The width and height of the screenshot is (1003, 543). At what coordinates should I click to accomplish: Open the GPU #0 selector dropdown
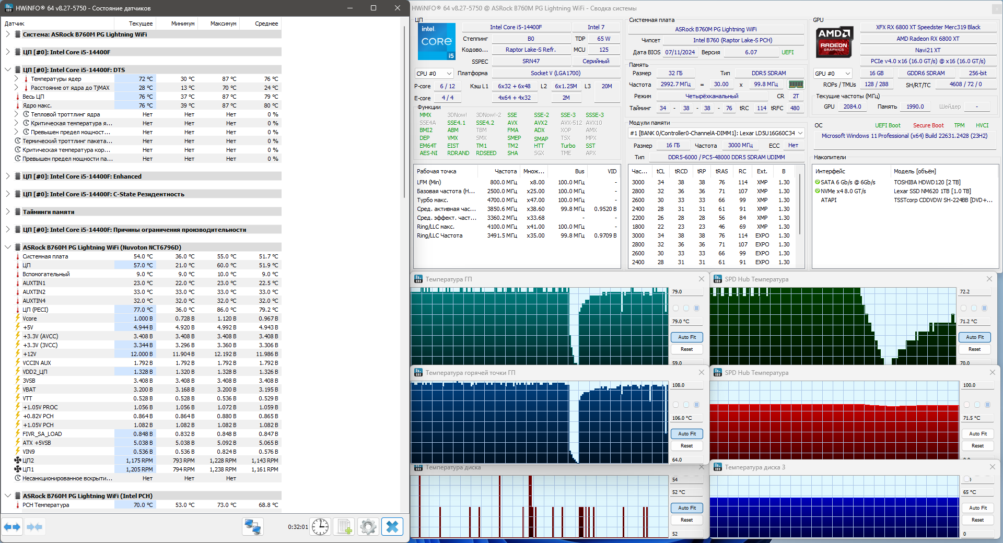[833, 74]
